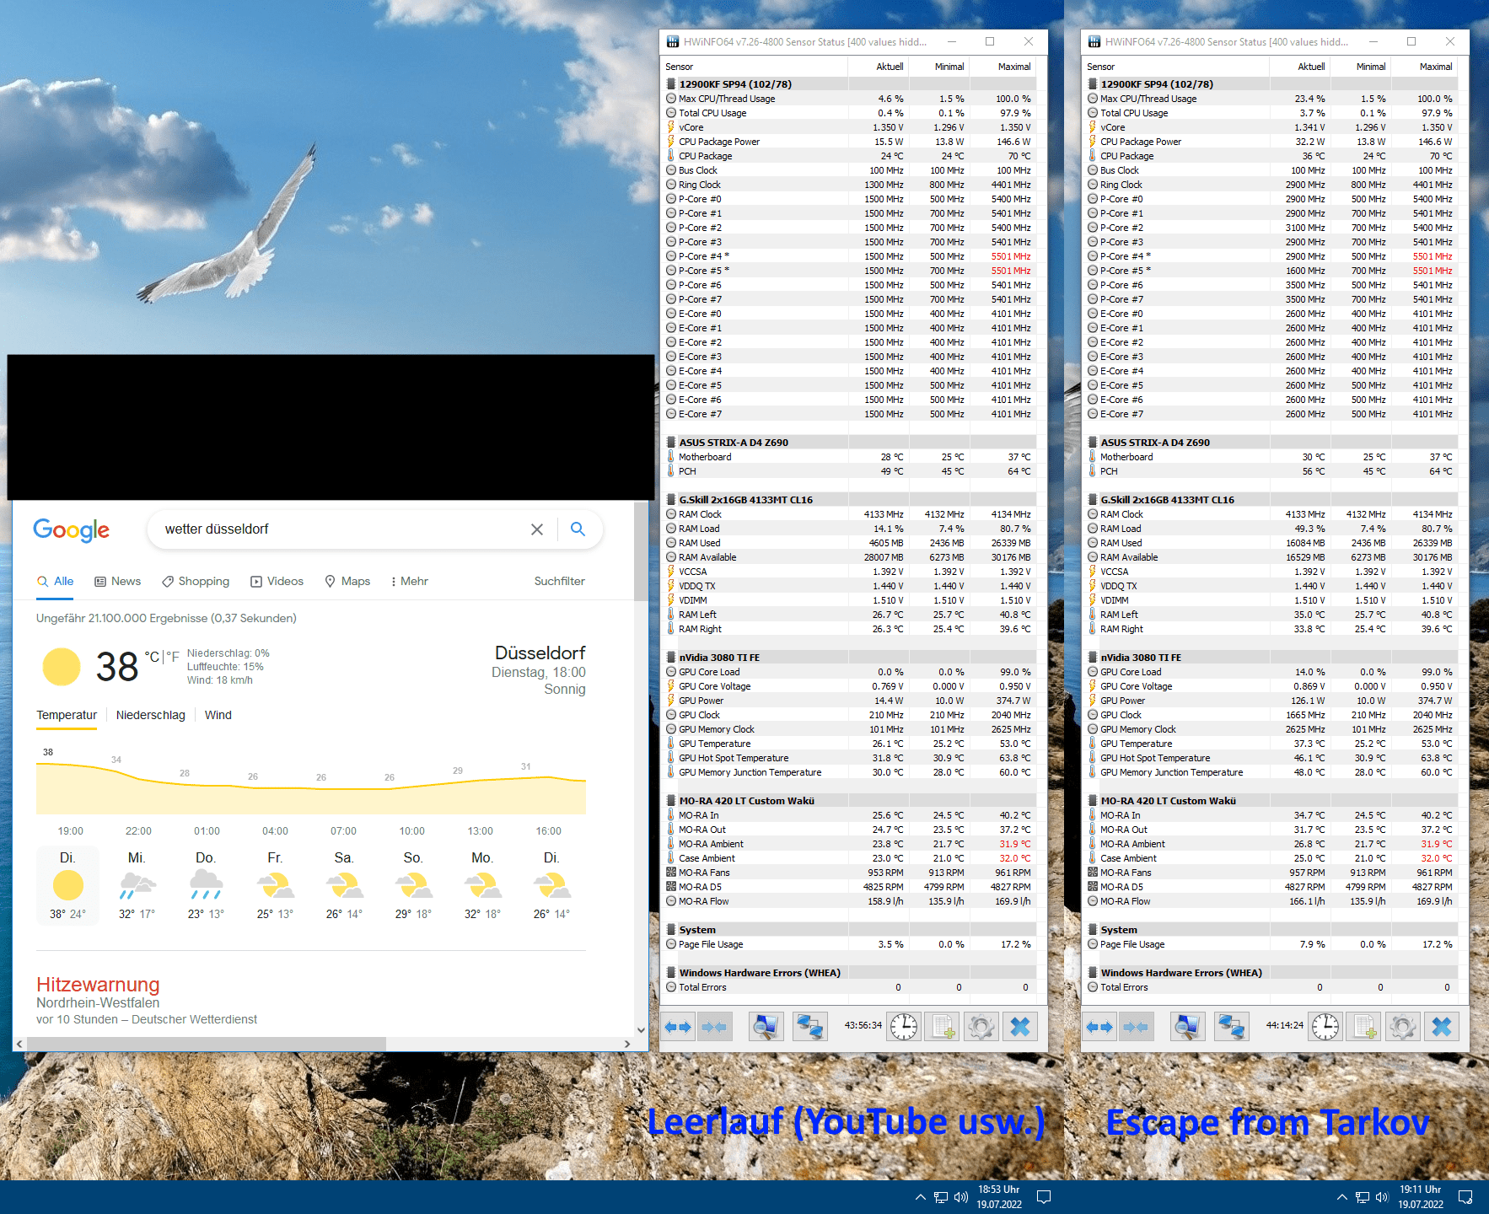Select the °C temperature unit
This screenshot has height=1214, width=1489.
point(152,656)
